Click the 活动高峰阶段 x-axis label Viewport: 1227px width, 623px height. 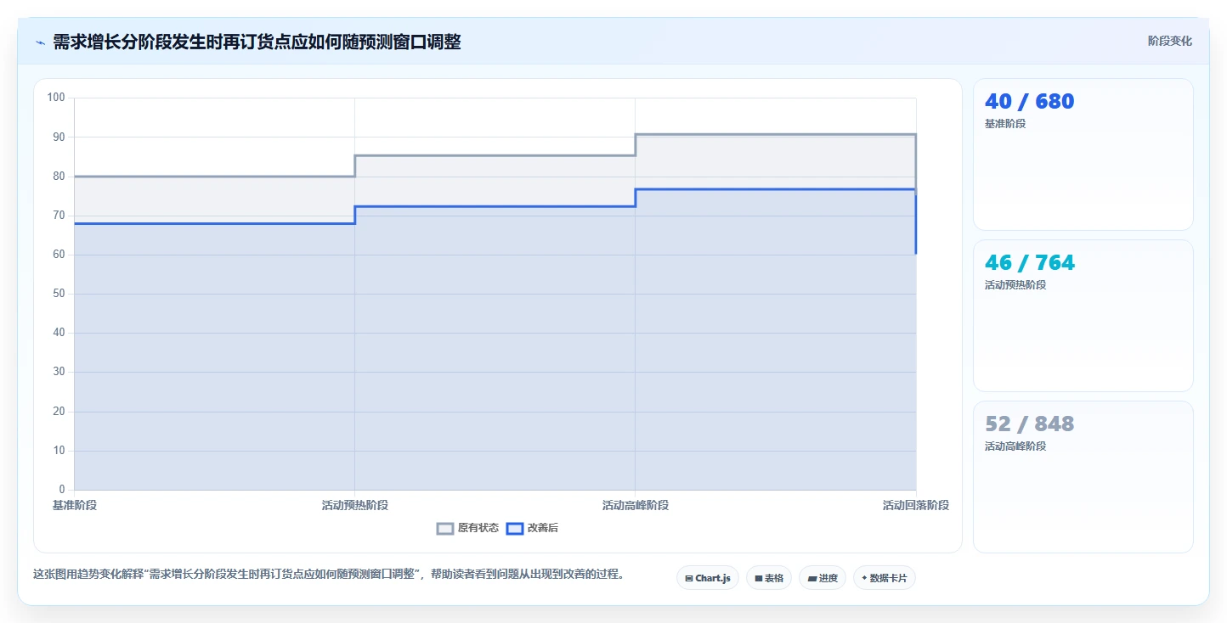(x=636, y=506)
